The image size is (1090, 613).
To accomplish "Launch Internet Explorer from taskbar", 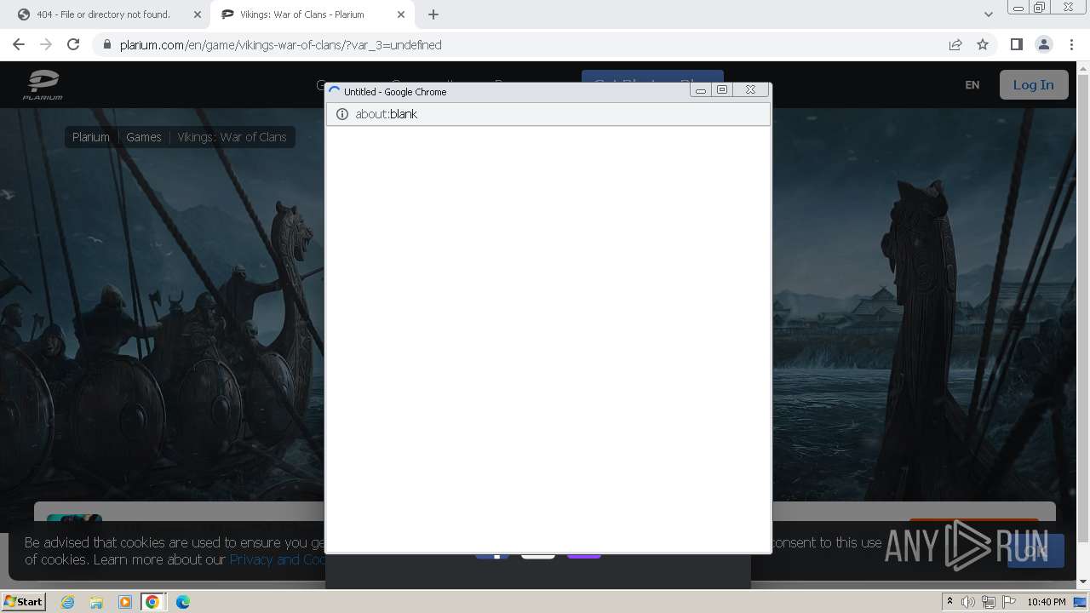I will [68, 602].
